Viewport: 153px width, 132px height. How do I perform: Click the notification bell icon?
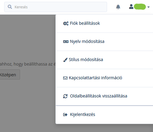coord(118,7)
